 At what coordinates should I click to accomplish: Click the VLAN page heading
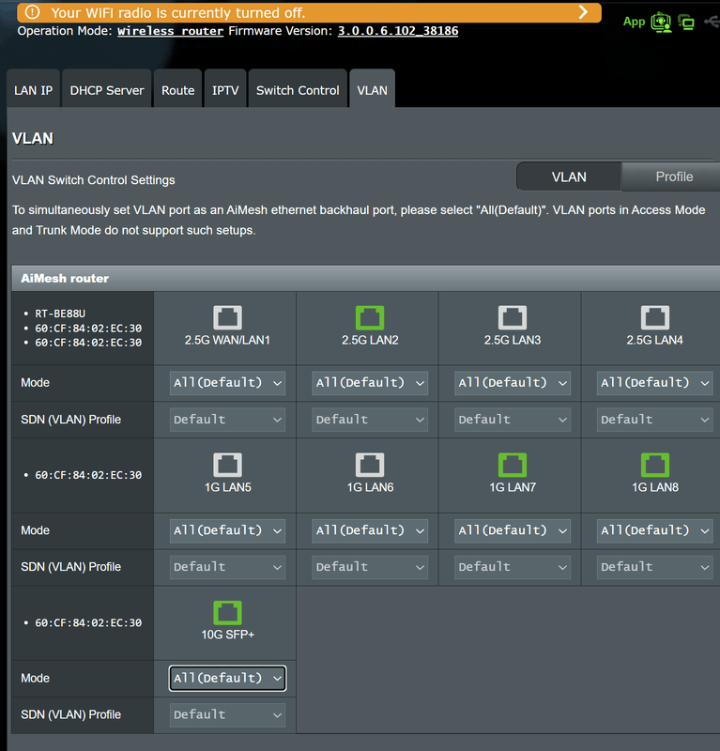tap(33, 138)
